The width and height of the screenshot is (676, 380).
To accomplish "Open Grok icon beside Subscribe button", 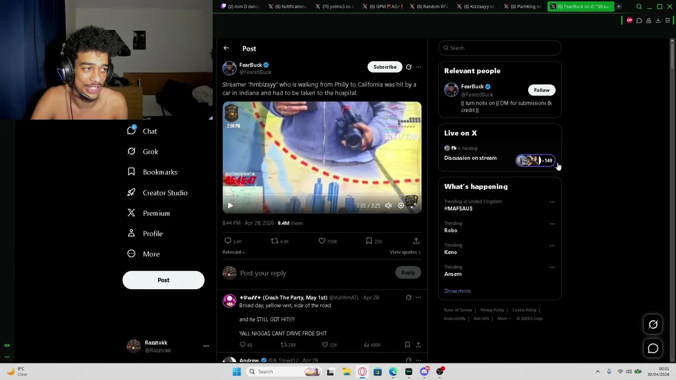I will (x=408, y=67).
